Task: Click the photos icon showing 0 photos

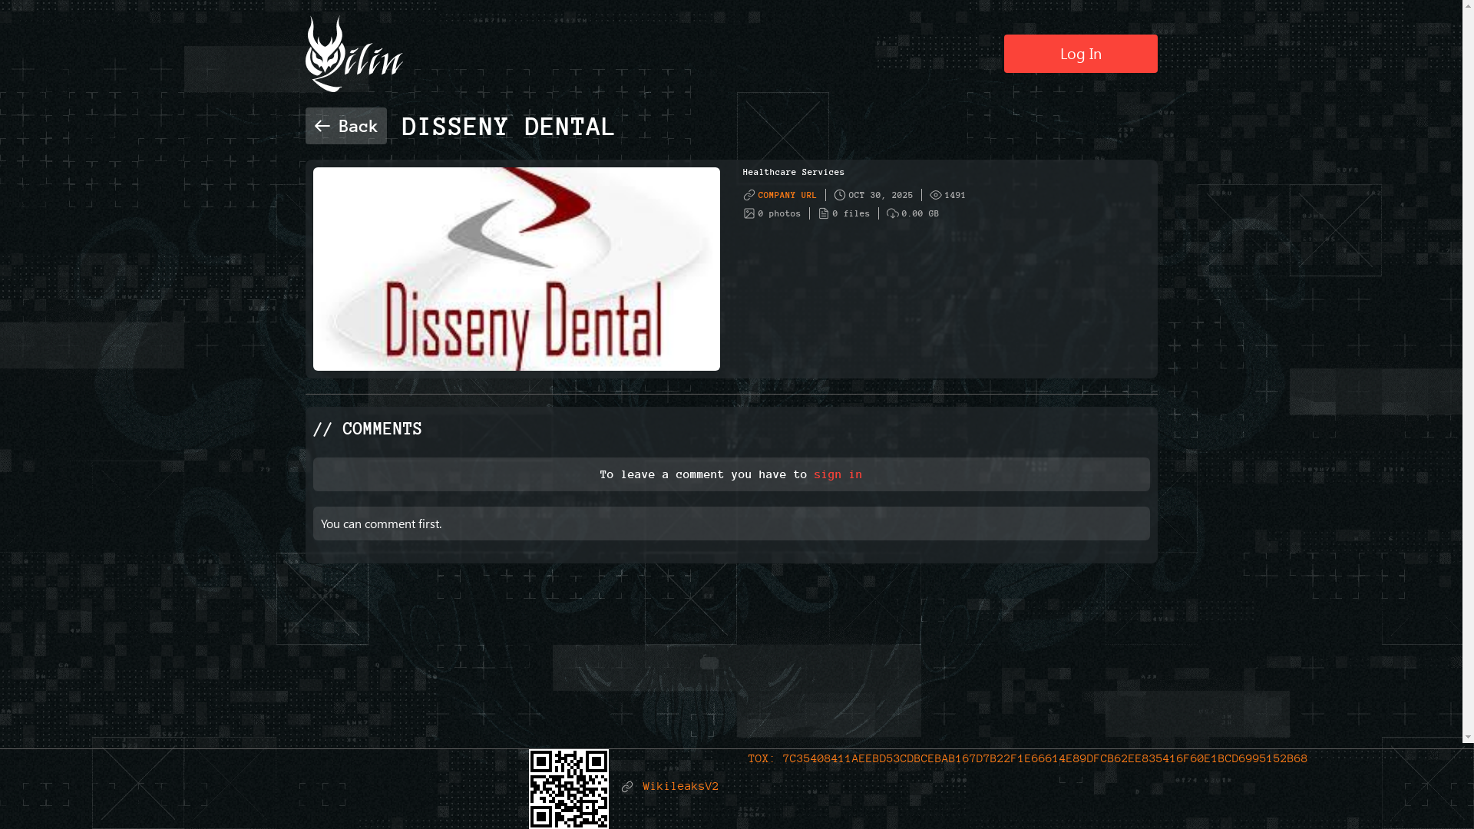Action: (749, 213)
